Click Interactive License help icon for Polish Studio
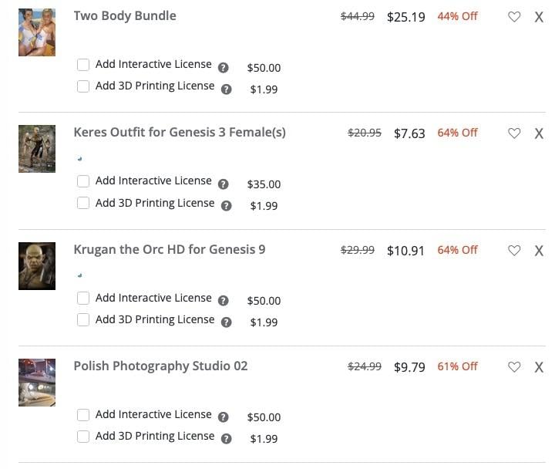 coord(224,417)
